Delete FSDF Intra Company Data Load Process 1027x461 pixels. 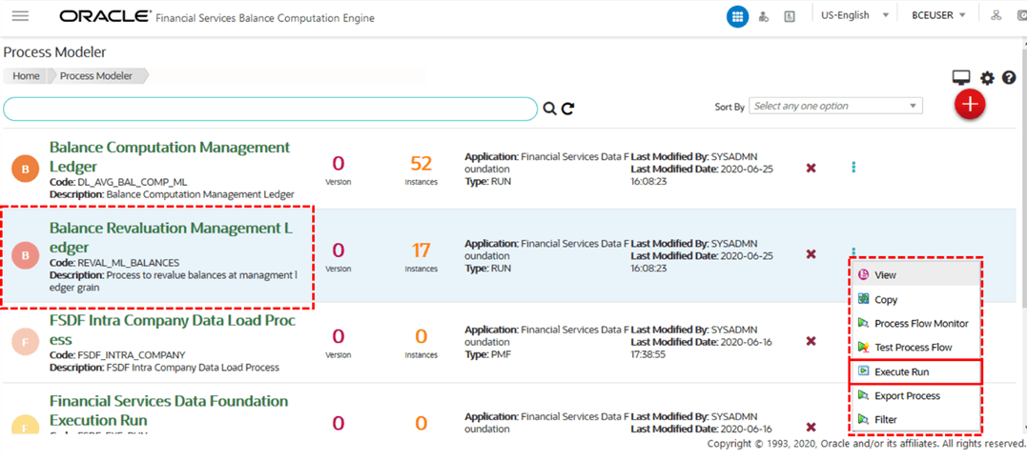(x=811, y=341)
